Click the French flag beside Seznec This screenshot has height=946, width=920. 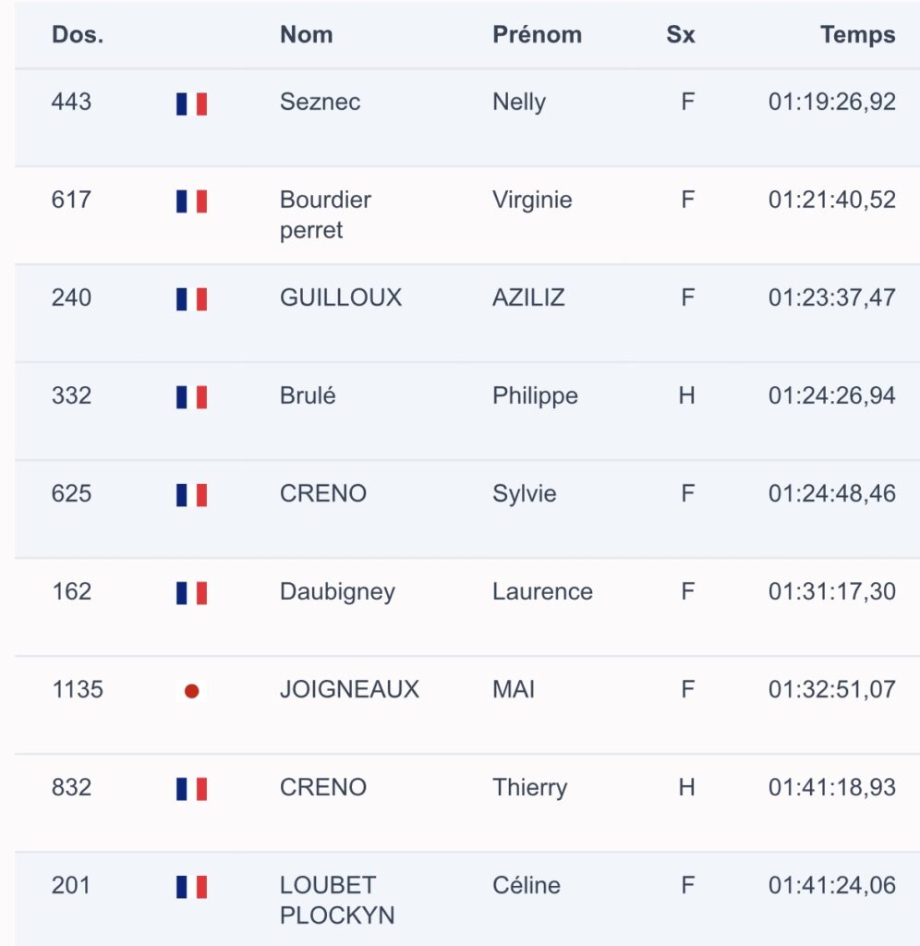pyautogui.click(x=191, y=103)
